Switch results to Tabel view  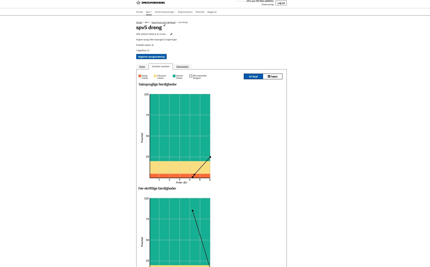[273, 76]
